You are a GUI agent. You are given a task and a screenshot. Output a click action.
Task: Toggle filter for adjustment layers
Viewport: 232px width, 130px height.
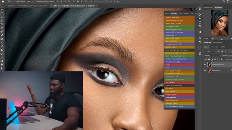222,51
